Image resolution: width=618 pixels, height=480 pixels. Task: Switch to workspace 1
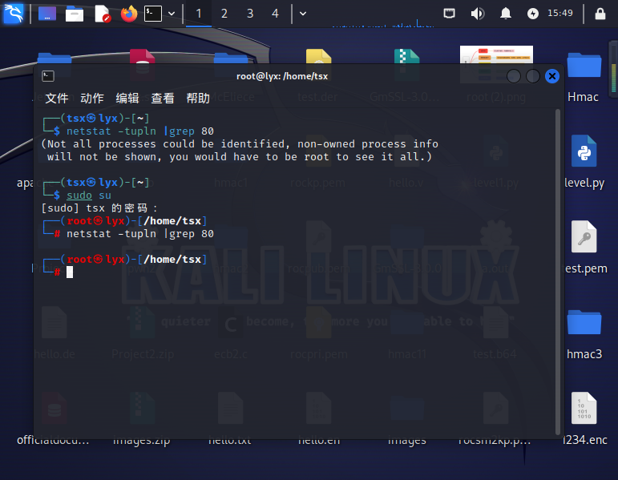199,14
